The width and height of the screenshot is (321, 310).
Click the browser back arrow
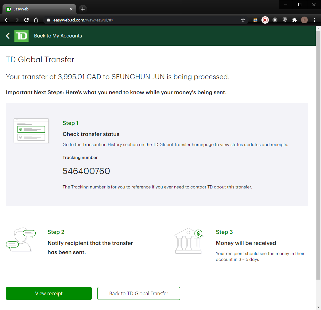(7, 20)
